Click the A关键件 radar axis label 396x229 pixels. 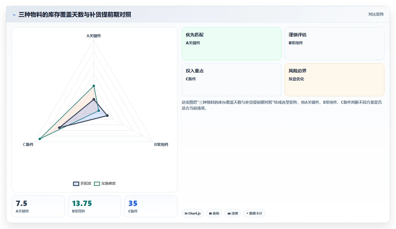click(x=94, y=36)
